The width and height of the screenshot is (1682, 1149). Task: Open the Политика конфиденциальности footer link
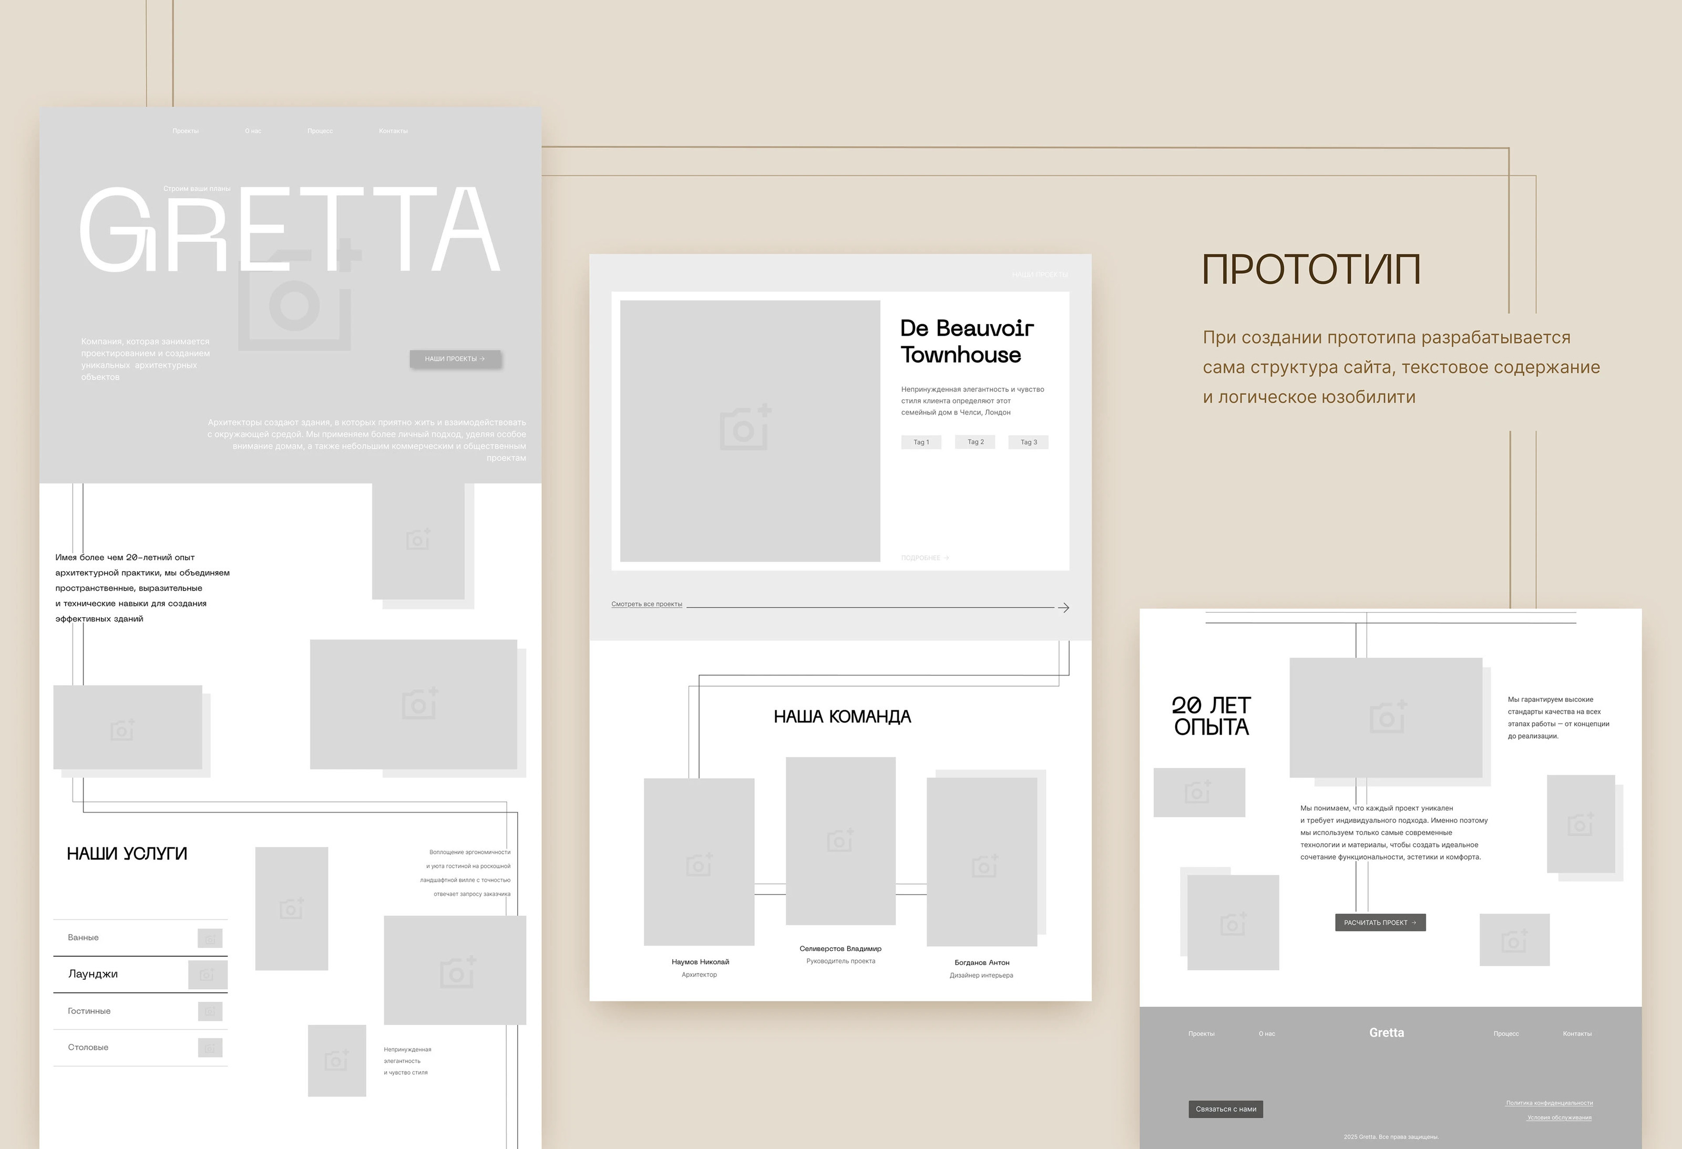pos(1549,1103)
